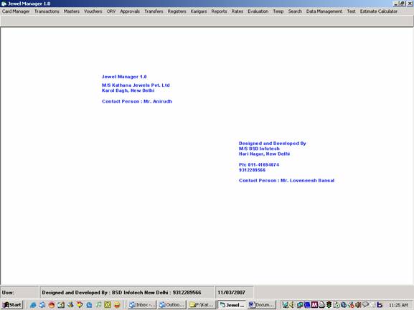Click the red M system tray icon
Screen dimensions: 414x310
click(x=314, y=305)
